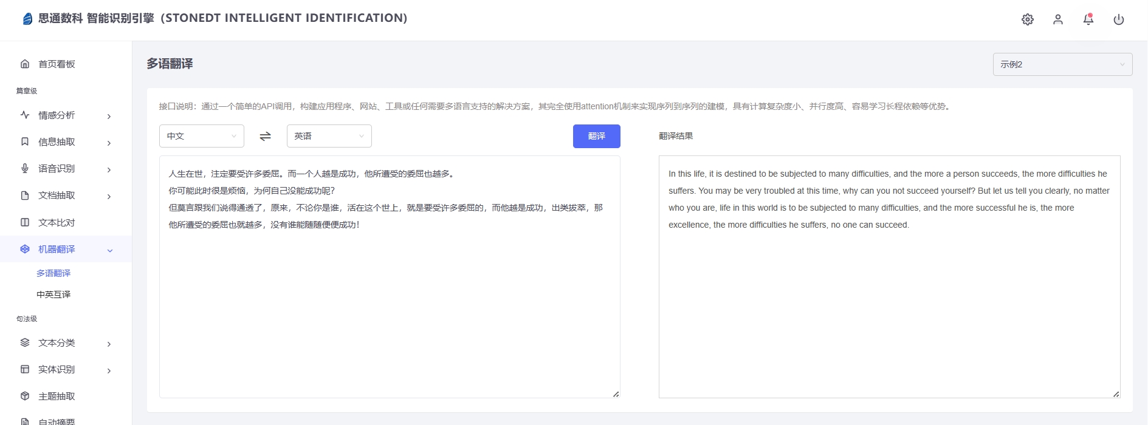Collapse the 机器翻译 sidebar section
Screen dimensions: 1148x425
click(109, 250)
